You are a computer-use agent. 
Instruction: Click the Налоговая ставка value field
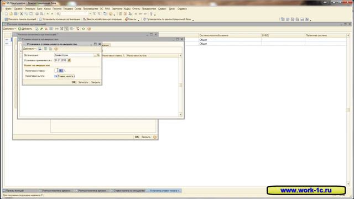click(59, 71)
